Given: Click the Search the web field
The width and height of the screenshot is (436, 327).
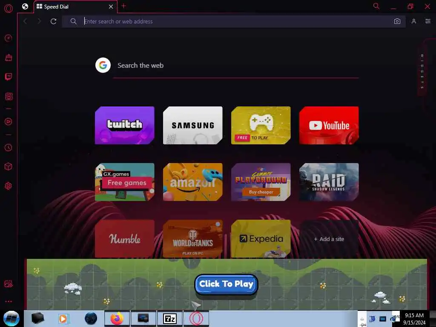Looking at the screenshot, I should [x=236, y=66].
